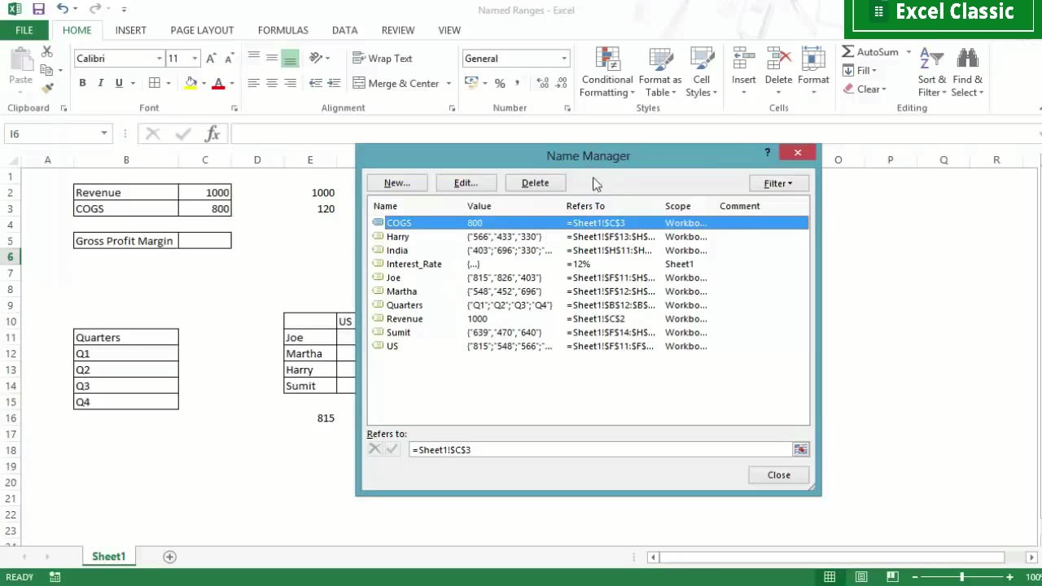Viewport: 1042px width, 586px height.
Task: Click Edit... button in Name Manager
Action: point(466,183)
